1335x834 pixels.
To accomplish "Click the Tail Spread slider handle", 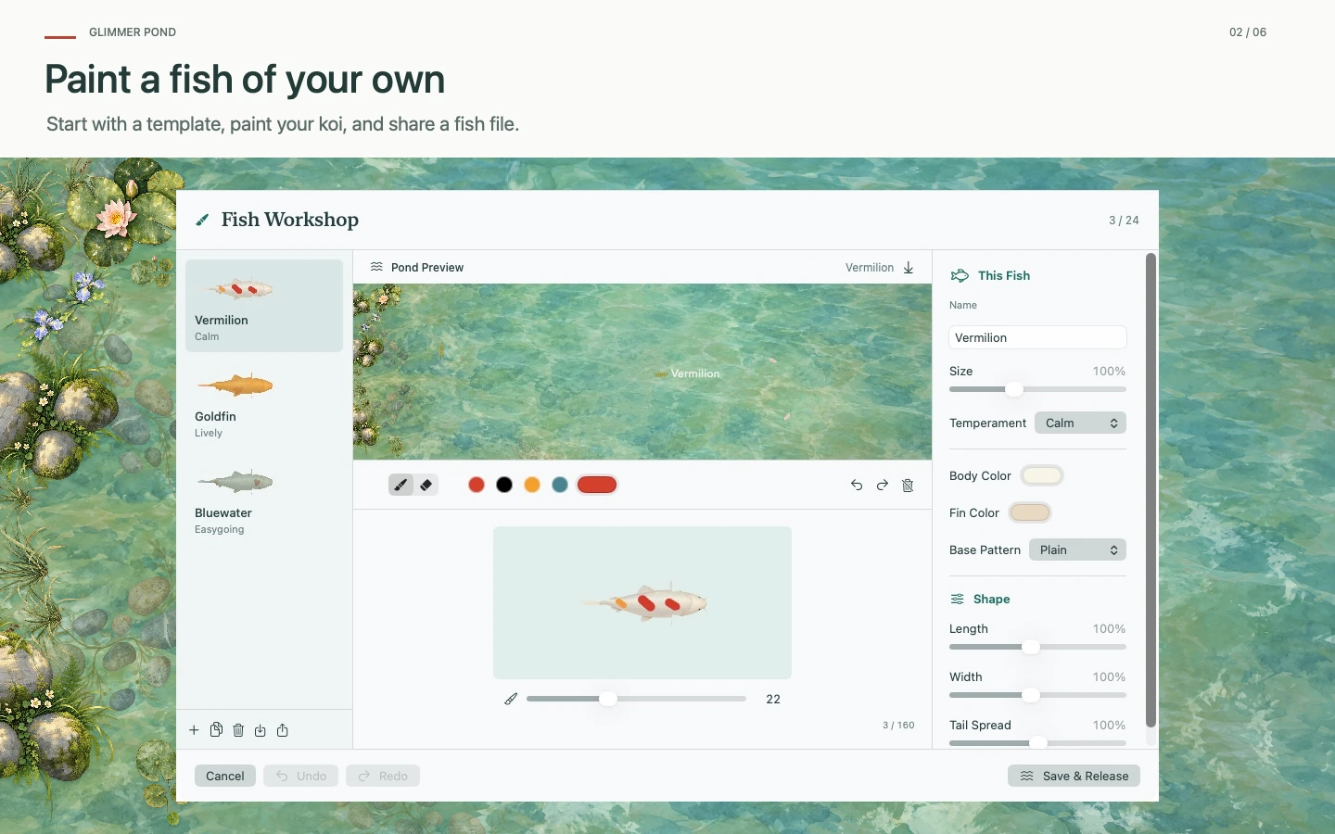I will [x=1038, y=743].
